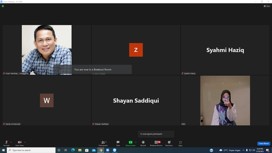Switch to Zoom app on taskbar
This screenshot has height=153, width=272.
(108, 150)
